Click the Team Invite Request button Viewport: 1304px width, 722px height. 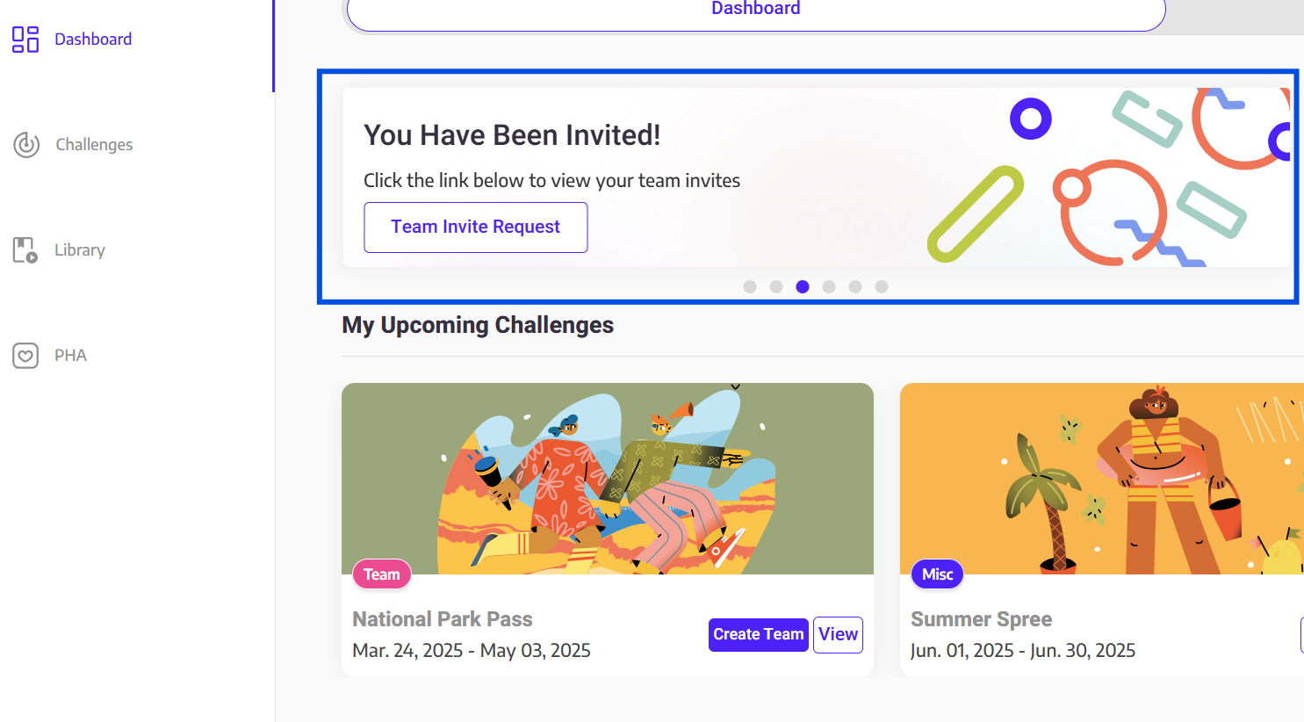475,227
